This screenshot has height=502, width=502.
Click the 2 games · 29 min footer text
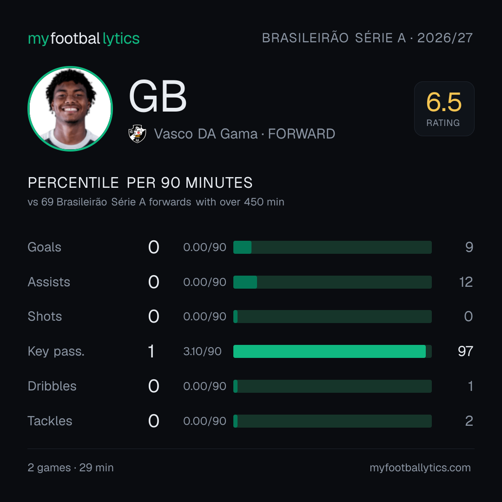[71, 468]
